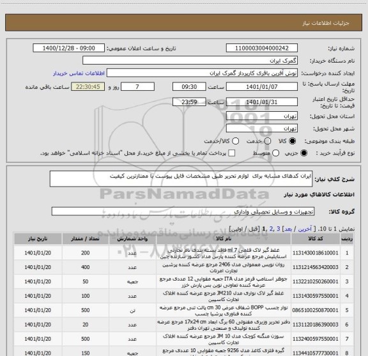Viewport: 368px width, 356px height.
Task: Click the countdown timer 22:30:45
Action: pyautogui.click(x=88, y=87)
